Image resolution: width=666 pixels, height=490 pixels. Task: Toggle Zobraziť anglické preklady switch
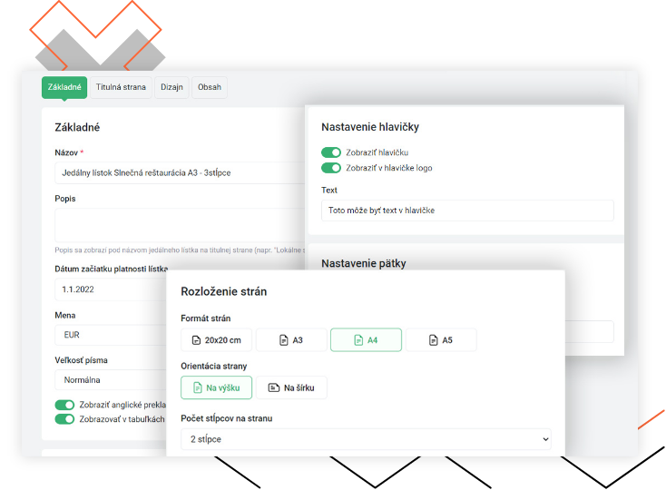(64, 405)
